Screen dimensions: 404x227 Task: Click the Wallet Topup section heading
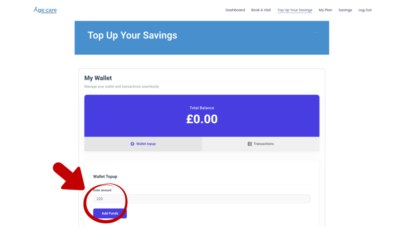click(x=105, y=177)
